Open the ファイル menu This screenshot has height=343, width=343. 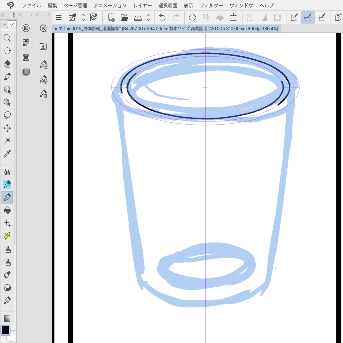point(31,5)
